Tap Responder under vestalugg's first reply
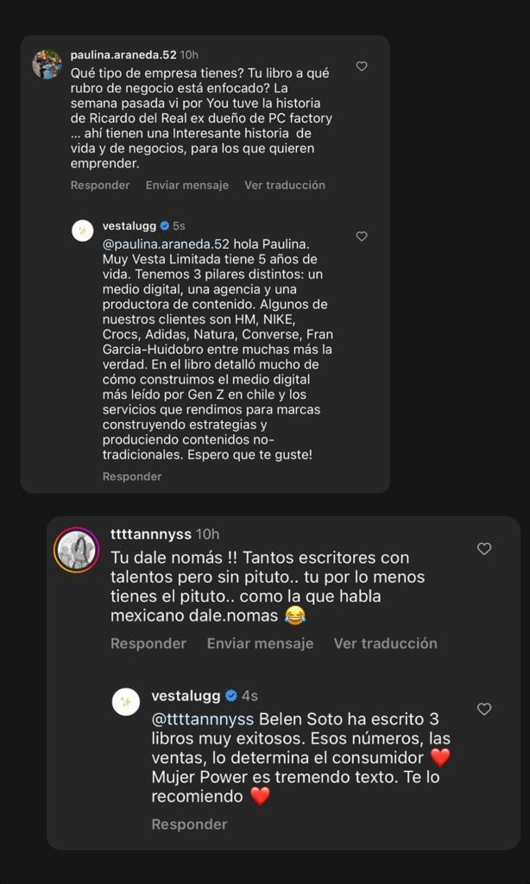This screenshot has width=530, height=884. pos(132,476)
